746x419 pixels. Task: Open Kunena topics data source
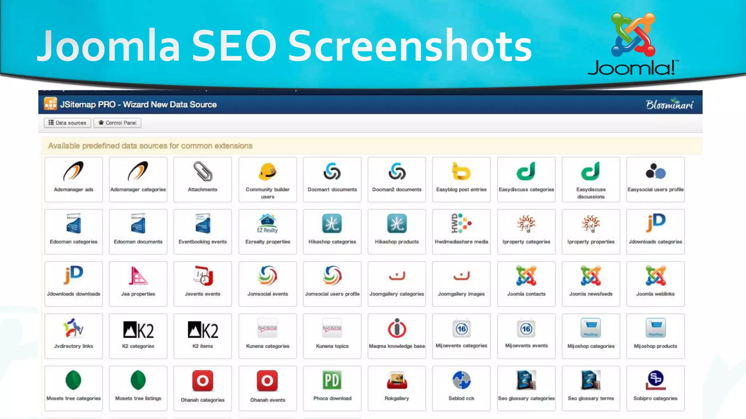click(332, 336)
